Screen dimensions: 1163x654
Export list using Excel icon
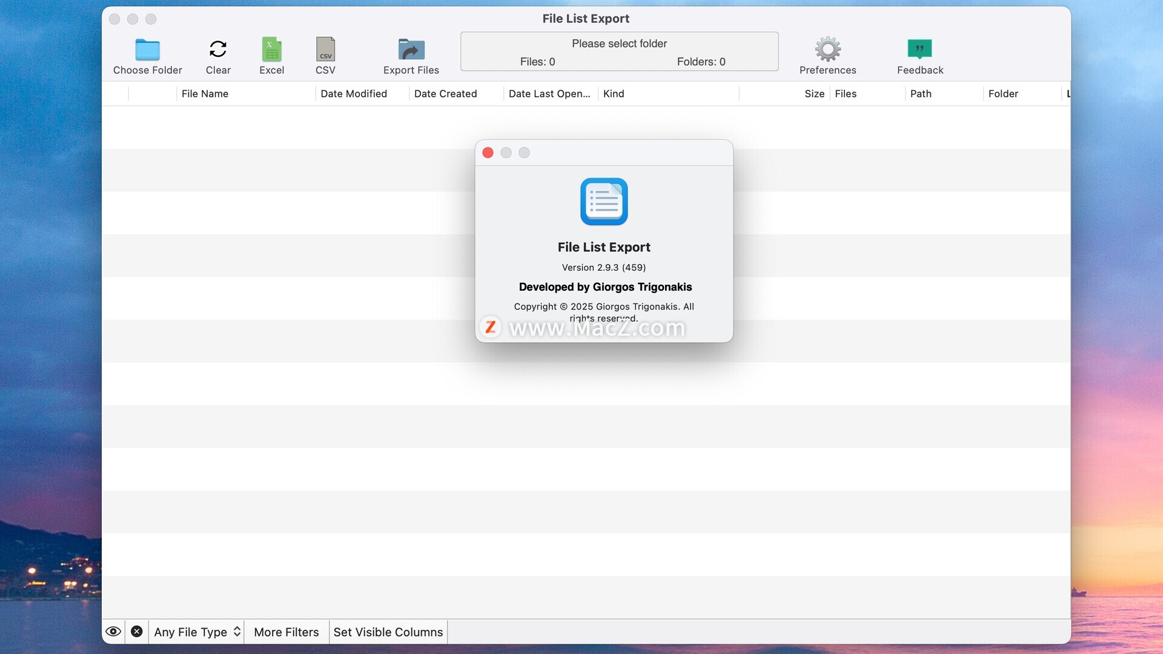[271, 49]
